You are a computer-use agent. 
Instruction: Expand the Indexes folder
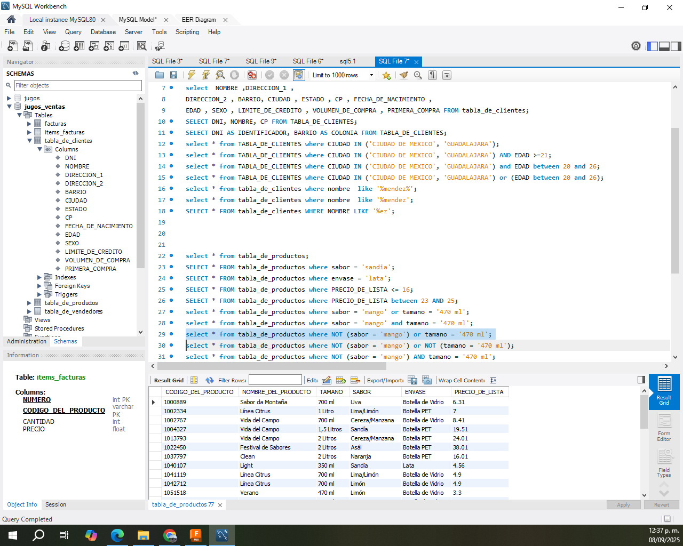[39, 277]
